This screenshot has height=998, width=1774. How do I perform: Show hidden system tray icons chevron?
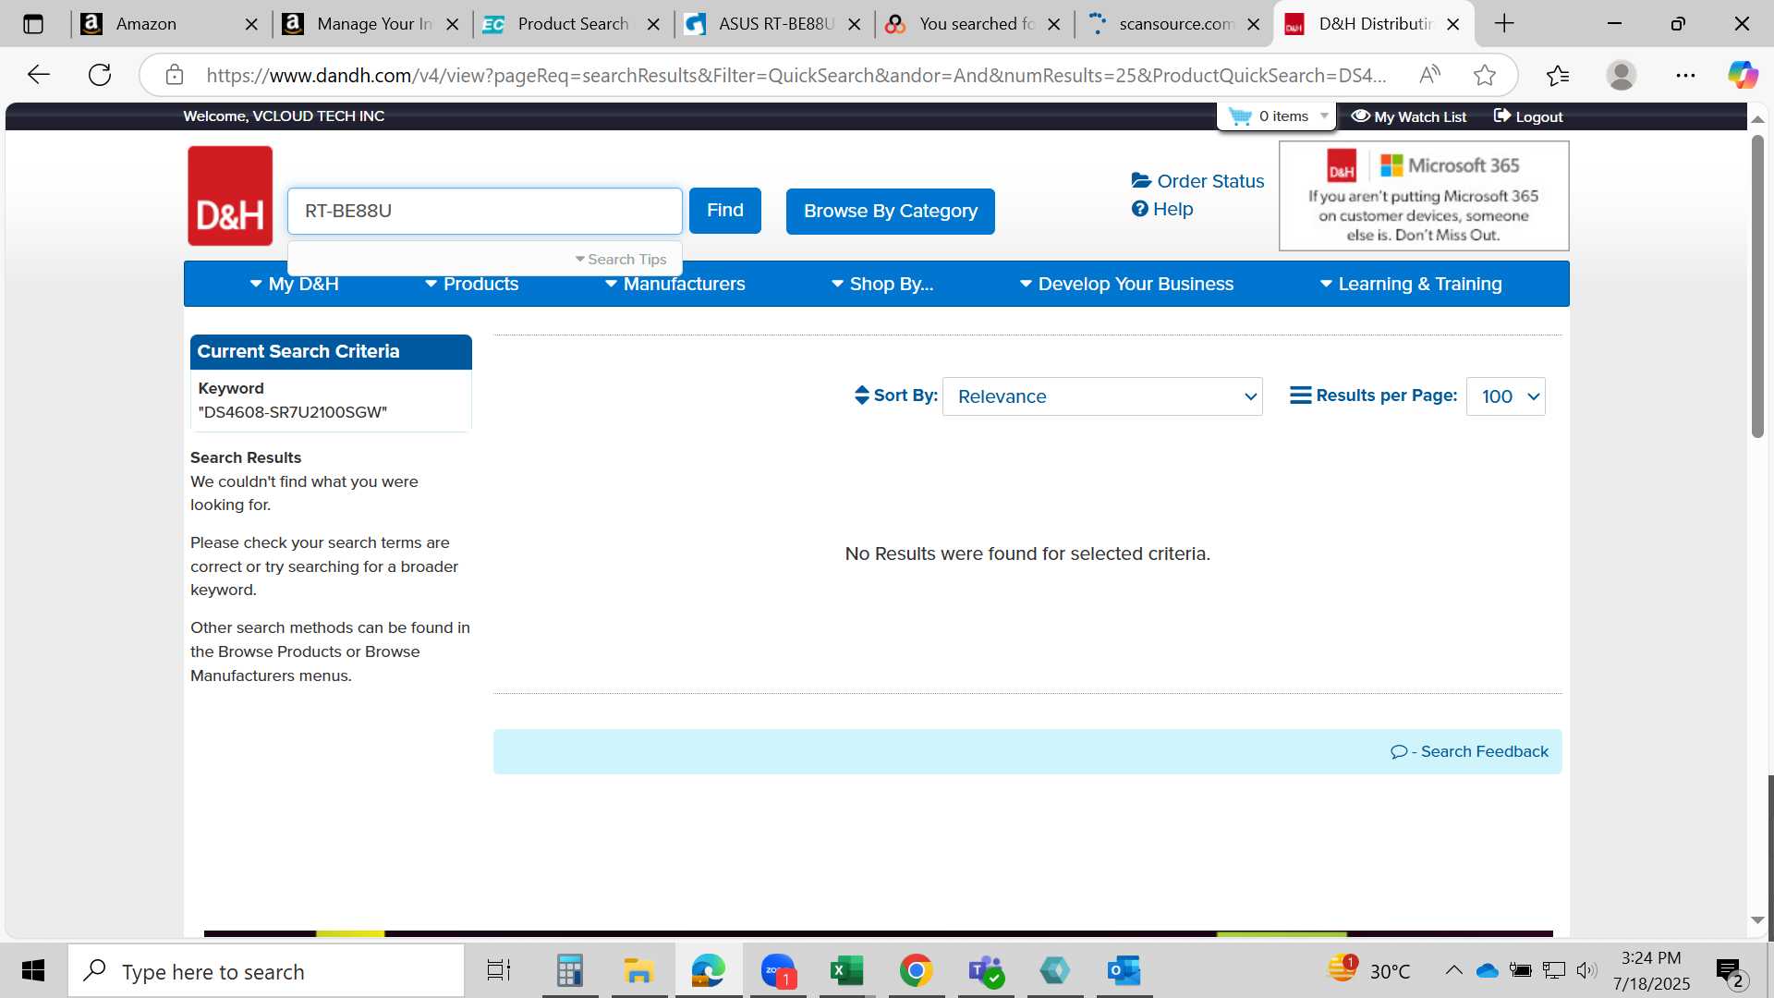point(1453,970)
